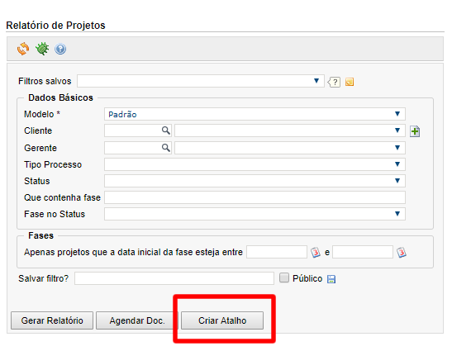Click the Que contenha fase text field
452x351 pixels.
(x=255, y=197)
